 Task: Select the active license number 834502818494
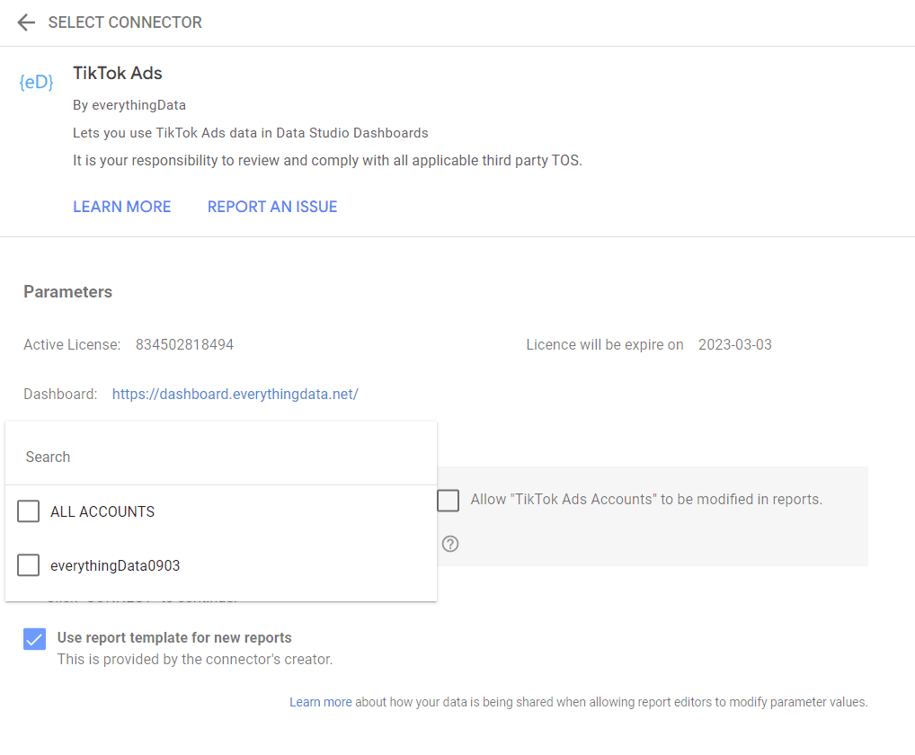[x=184, y=344]
